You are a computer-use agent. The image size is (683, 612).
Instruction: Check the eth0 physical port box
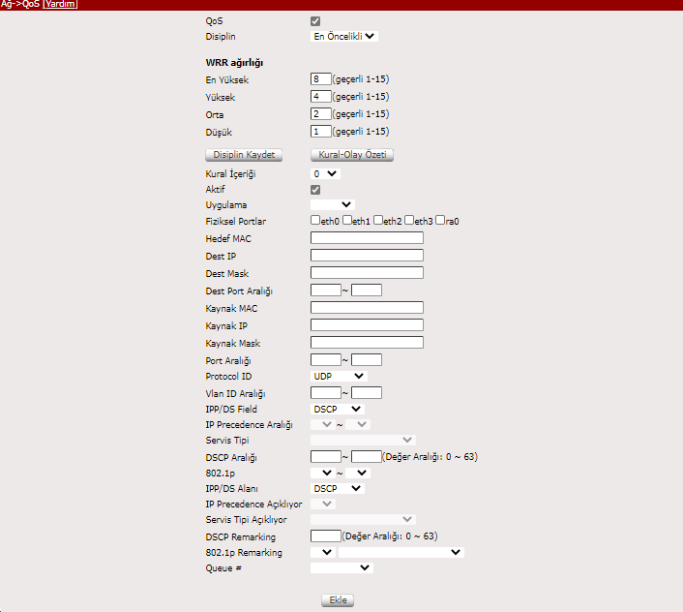pyautogui.click(x=315, y=220)
